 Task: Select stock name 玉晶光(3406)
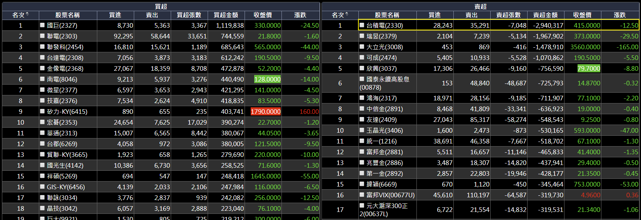(x=385, y=130)
